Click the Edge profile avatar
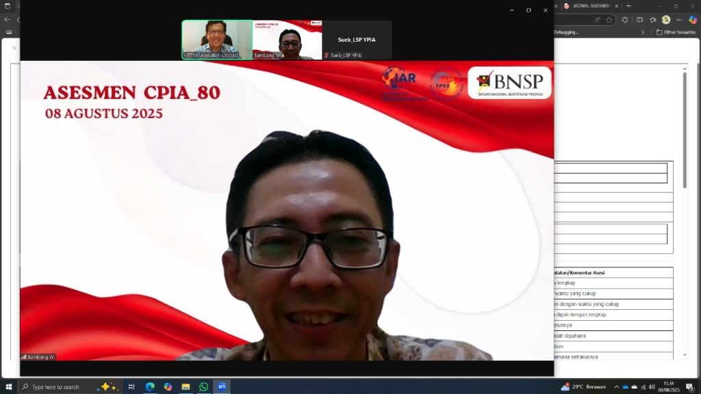 (666, 20)
